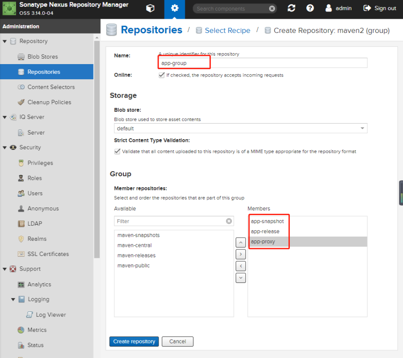The height and width of the screenshot is (358, 403).
Task: Collapse the Security tree section
Action: (x=5, y=147)
